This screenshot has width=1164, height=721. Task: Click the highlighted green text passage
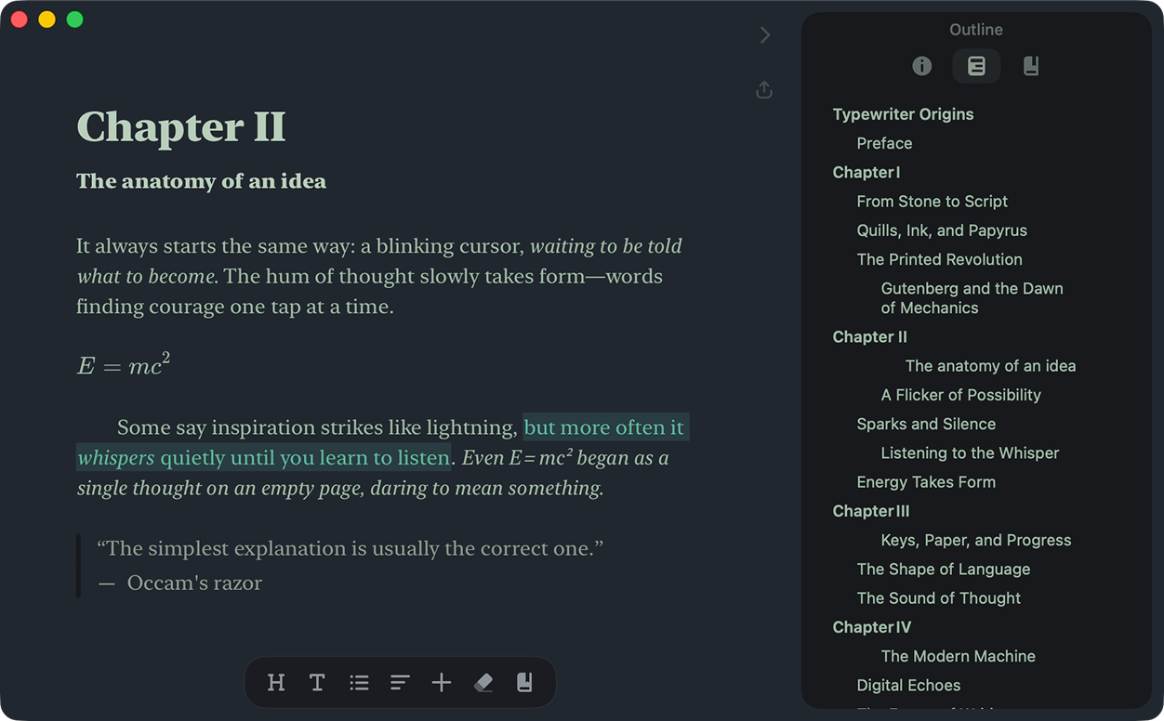pyautogui.click(x=603, y=428)
